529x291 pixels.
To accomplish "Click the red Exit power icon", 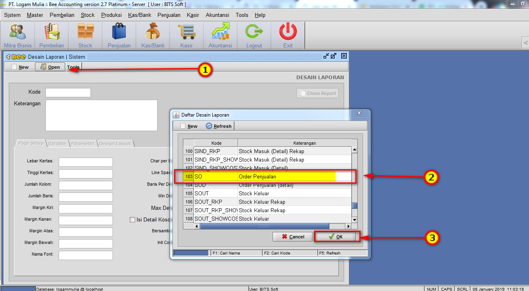I will point(288,32).
